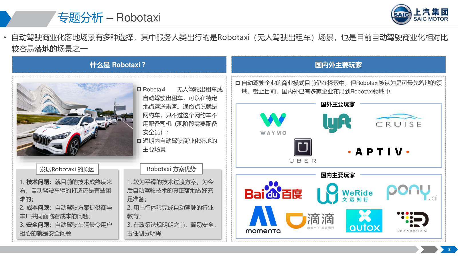Click the '发展Robotaxi 的原因' label box

click(x=67, y=169)
